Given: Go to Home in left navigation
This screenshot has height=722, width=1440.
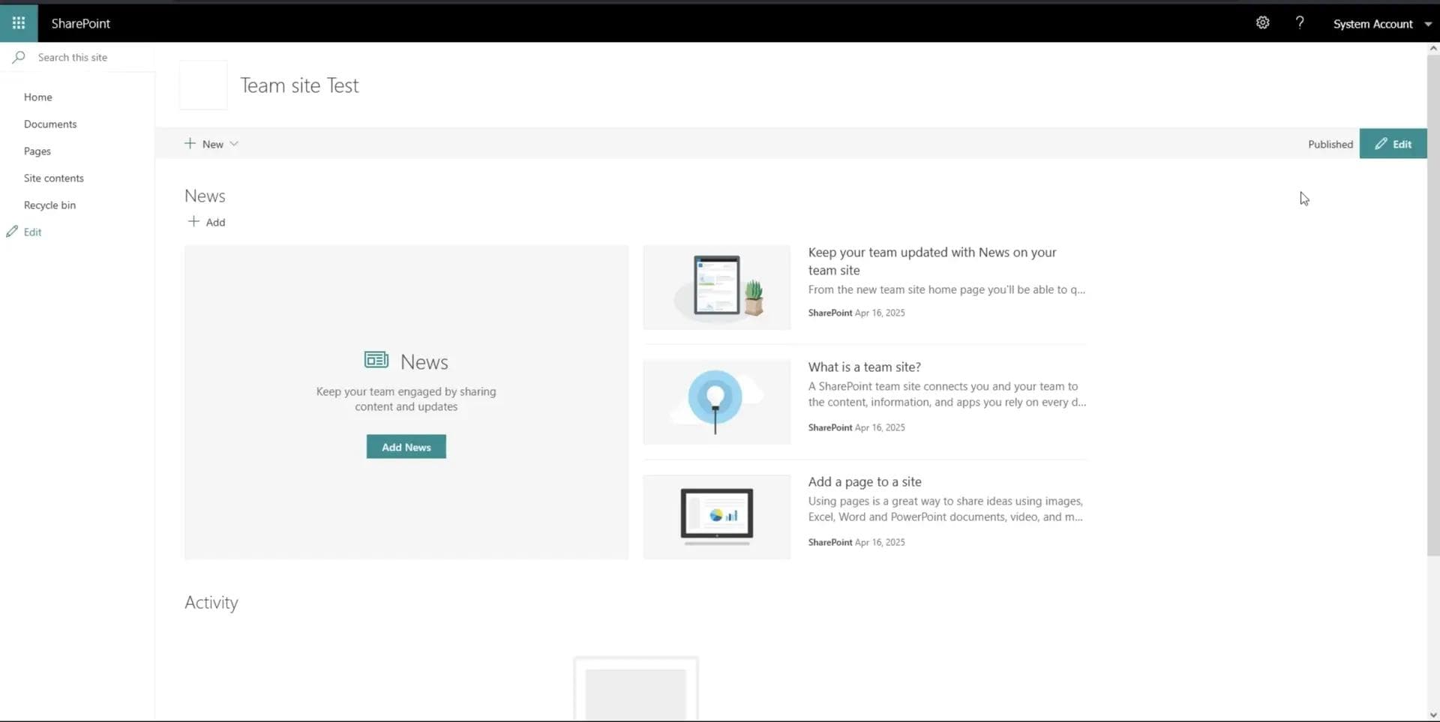Looking at the screenshot, I should pyautogui.click(x=37, y=97).
